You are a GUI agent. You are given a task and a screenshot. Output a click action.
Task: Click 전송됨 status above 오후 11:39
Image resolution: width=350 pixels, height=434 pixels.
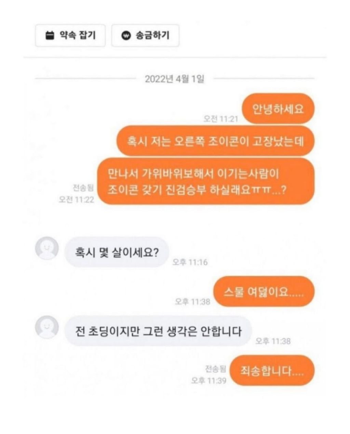[x=215, y=368]
